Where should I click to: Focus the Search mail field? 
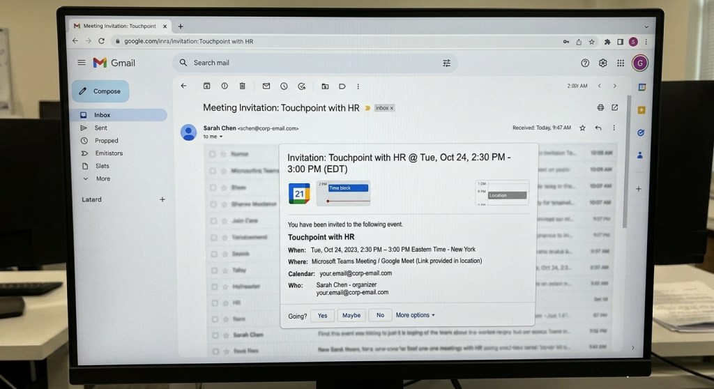[x=314, y=63]
